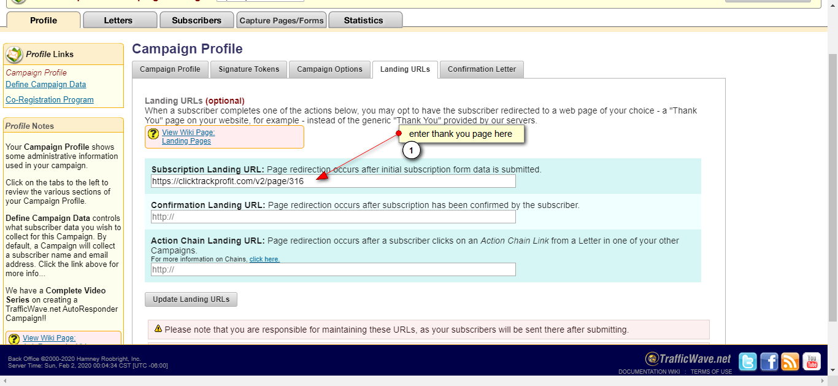
Task: Open the Campaign Options sub-tab
Action: [329, 69]
